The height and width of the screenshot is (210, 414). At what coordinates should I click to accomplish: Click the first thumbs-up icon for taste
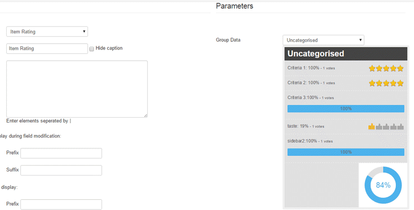372,127
